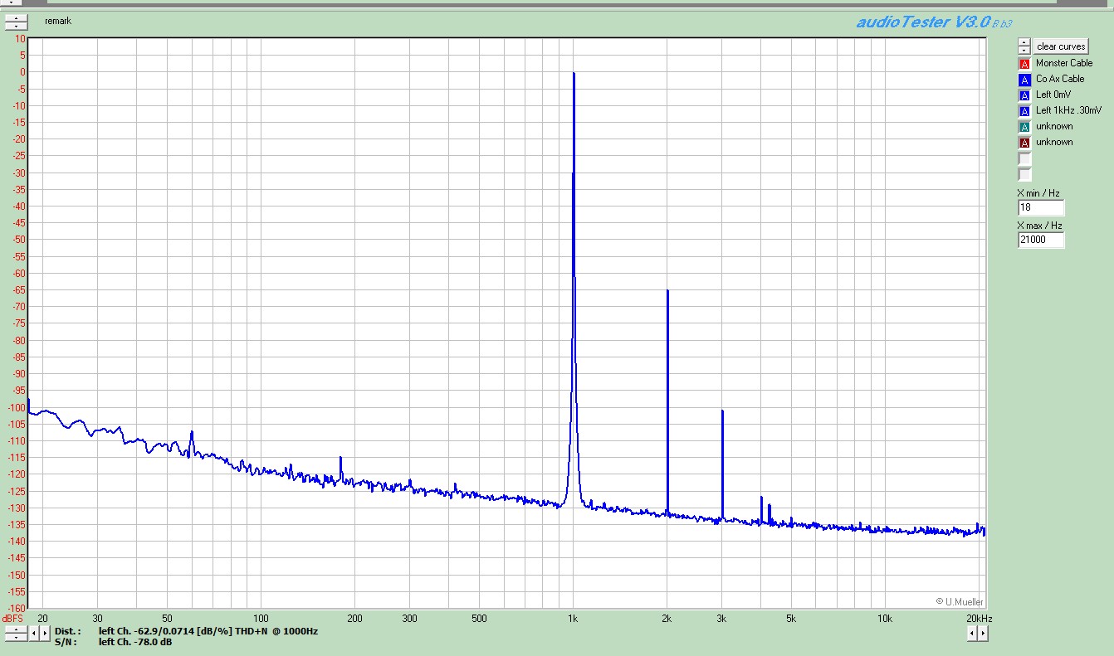Click the 'Monster Cable' curve label

pyautogui.click(x=1064, y=63)
